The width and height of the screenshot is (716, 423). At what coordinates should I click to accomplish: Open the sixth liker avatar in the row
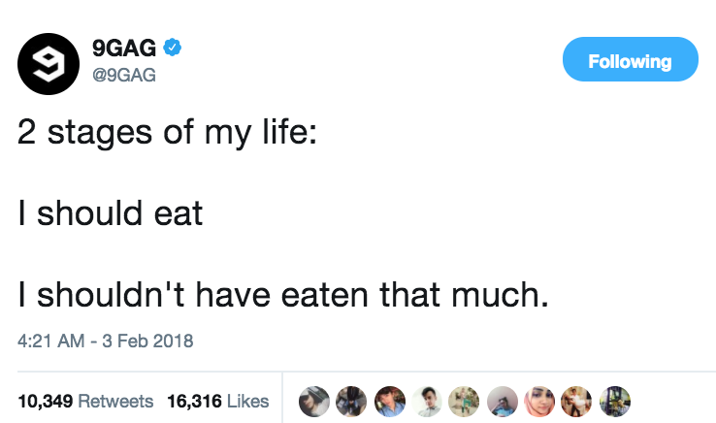click(x=502, y=400)
